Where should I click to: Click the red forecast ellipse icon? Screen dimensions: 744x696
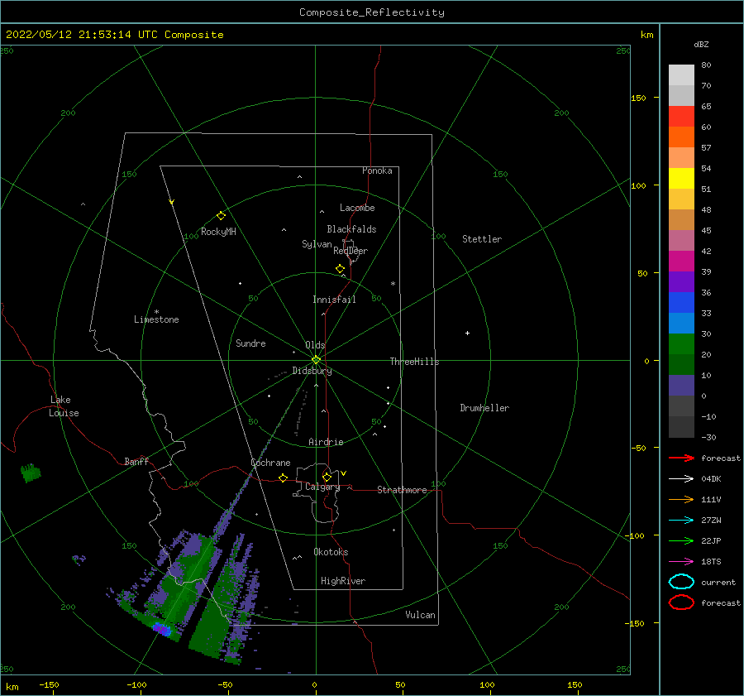[681, 602]
